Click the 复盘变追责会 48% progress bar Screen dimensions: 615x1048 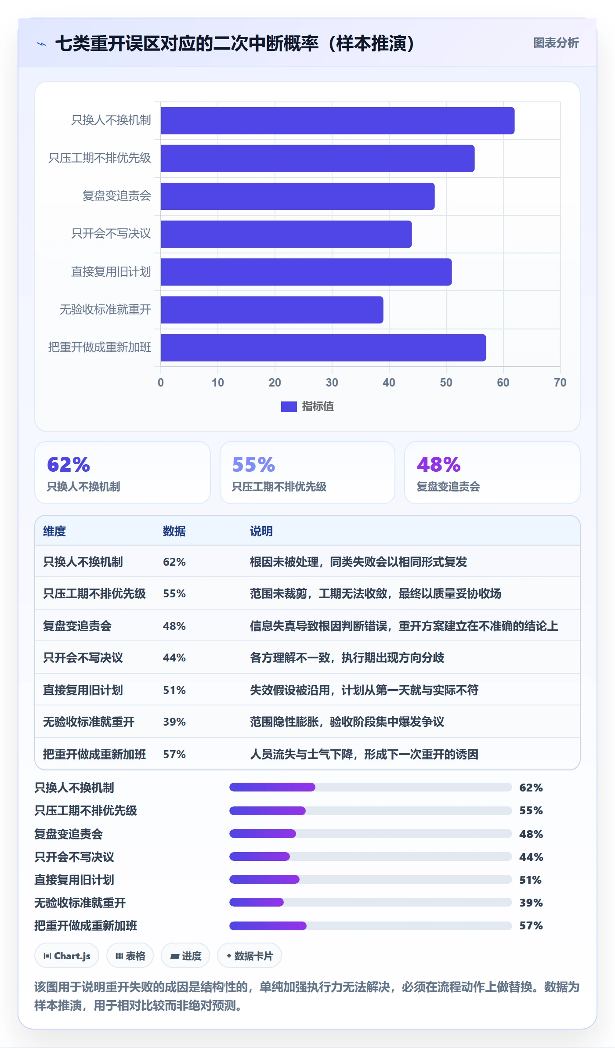click(371, 834)
